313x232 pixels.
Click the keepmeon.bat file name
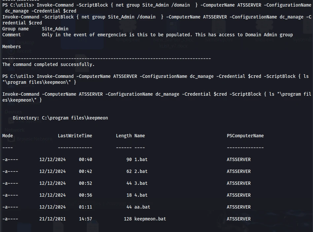[x=150, y=219]
